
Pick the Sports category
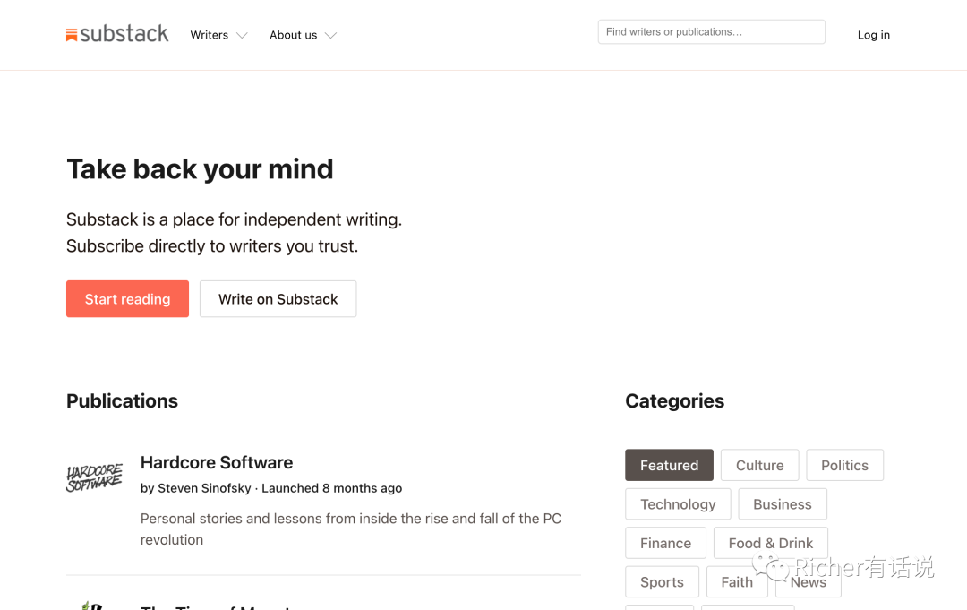pyautogui.click(x=662, y=582)
